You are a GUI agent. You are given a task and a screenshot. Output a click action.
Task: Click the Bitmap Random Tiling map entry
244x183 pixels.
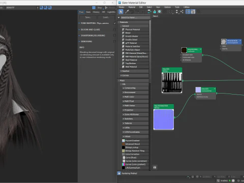(135, 151)
